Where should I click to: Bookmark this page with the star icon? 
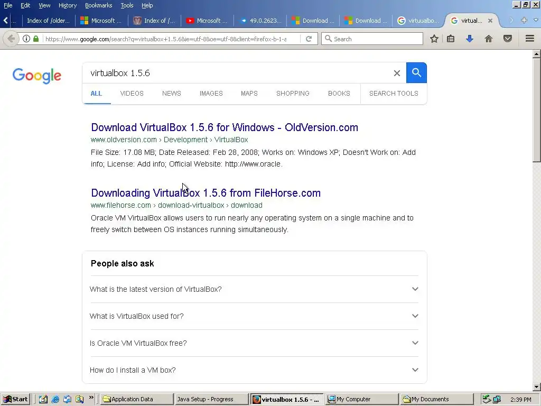pos(434,39)
